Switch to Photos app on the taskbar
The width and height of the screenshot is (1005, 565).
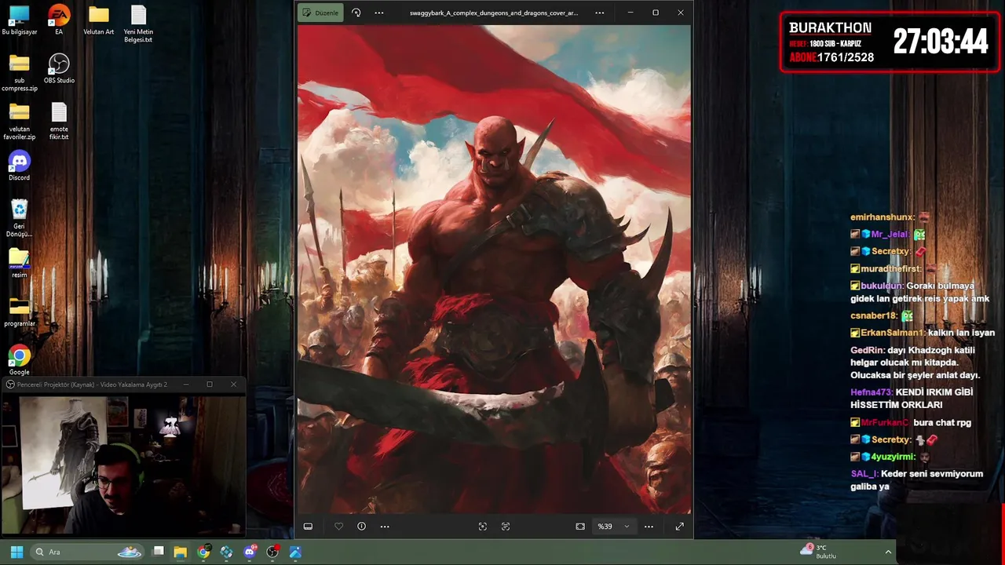pyautogui.click(x=295, y=552)
